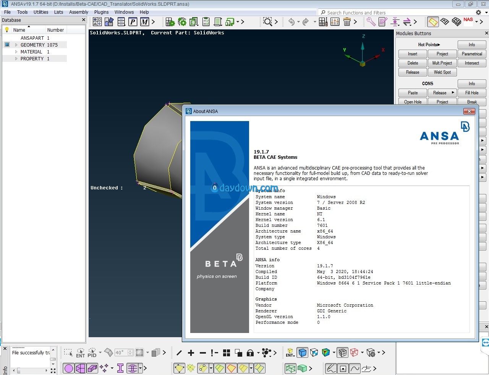The height and width of the screenshot is (375, 489).
Task: Open the top-right gear settings dropdown
Action: coord(486,13)
